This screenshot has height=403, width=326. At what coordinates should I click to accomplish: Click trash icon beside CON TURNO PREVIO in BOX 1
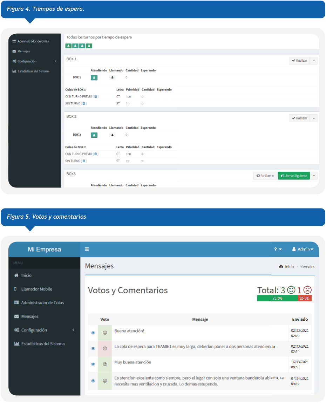[96, 96]
